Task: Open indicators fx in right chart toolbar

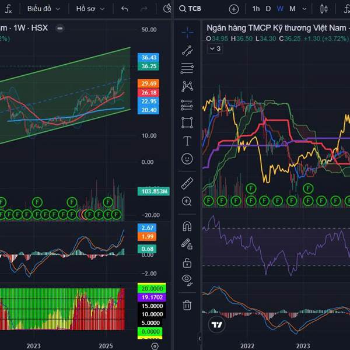Action: pyautogui.click(x=347, y=9)
